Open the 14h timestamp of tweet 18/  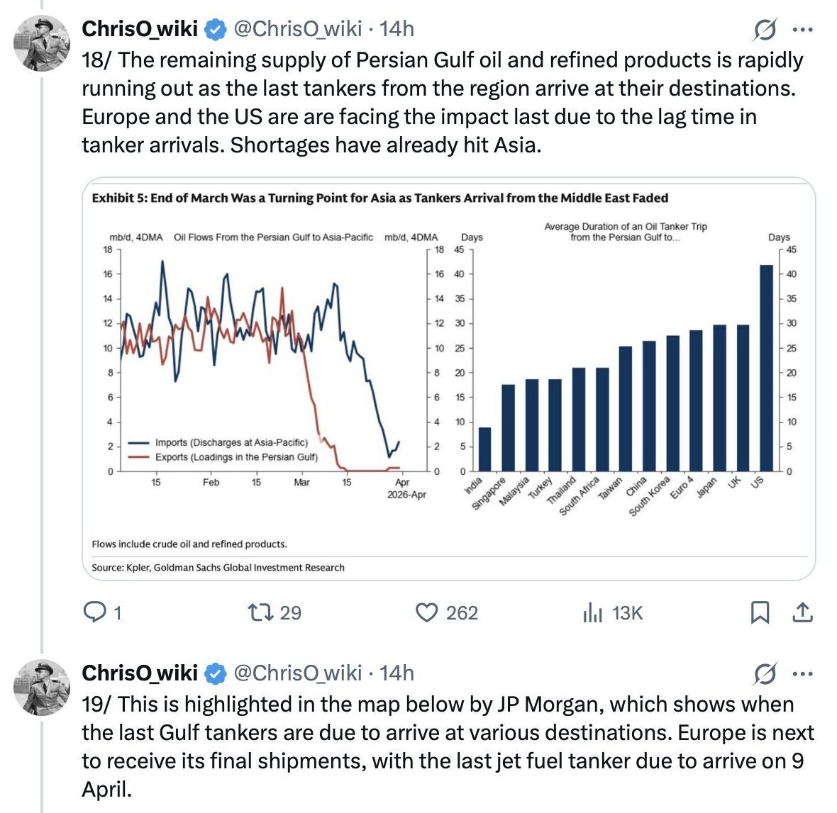[x=397, y=29]
